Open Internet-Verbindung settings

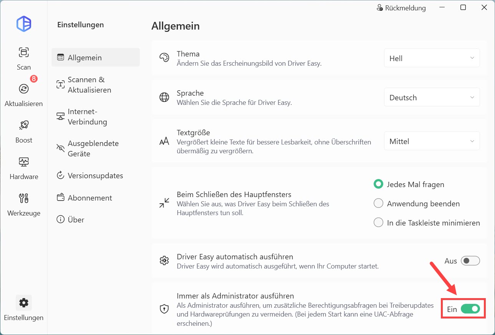coord(96,117)
